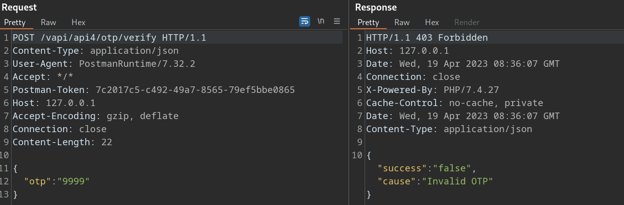
Task: Click the response Host: 127.0.0.1 line
Action: 407,51
